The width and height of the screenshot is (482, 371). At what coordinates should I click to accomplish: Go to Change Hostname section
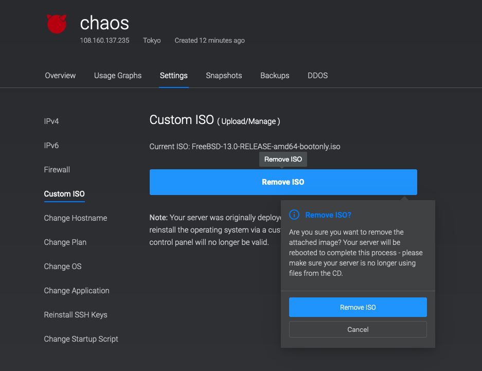point(76,218)
